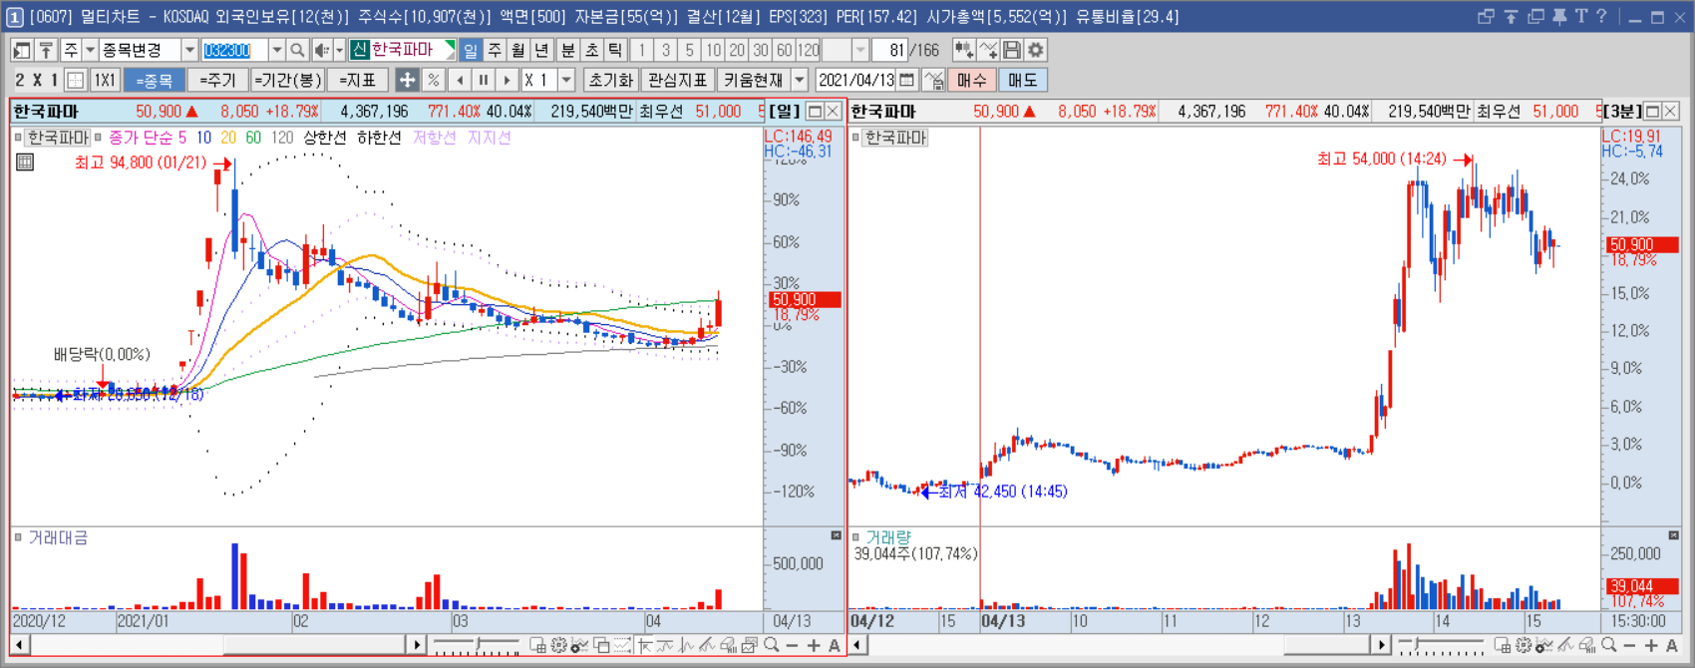Click the grid layout icon near 2 X 1
This screenshot has width=1695, height=668.
[75, 80]
